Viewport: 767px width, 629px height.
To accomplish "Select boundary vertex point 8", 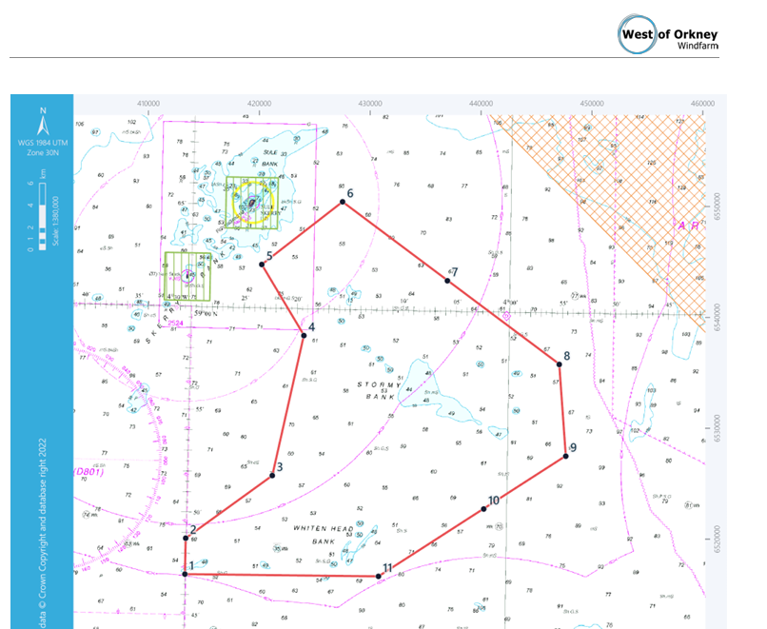I will click(x=560, y=365).
